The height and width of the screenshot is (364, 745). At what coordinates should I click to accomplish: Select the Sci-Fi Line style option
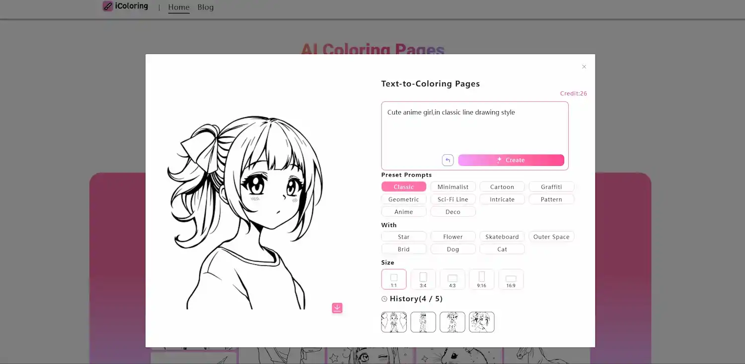453,199
